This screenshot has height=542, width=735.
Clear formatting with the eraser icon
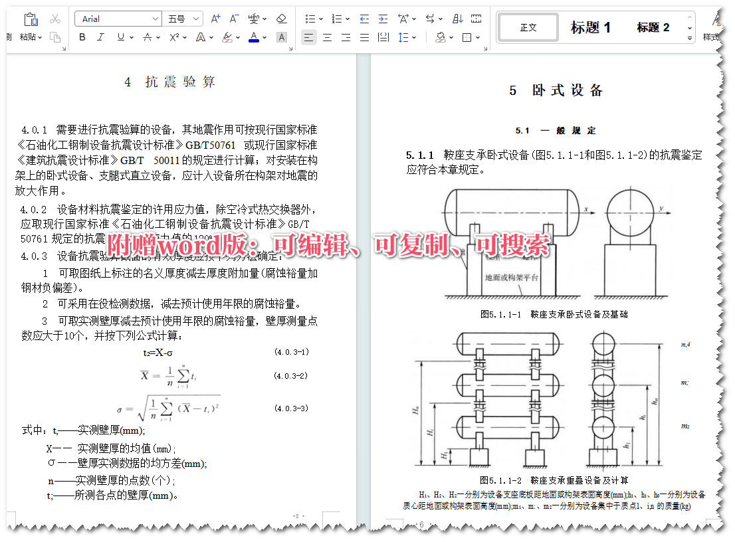click(x=282, y=18)
